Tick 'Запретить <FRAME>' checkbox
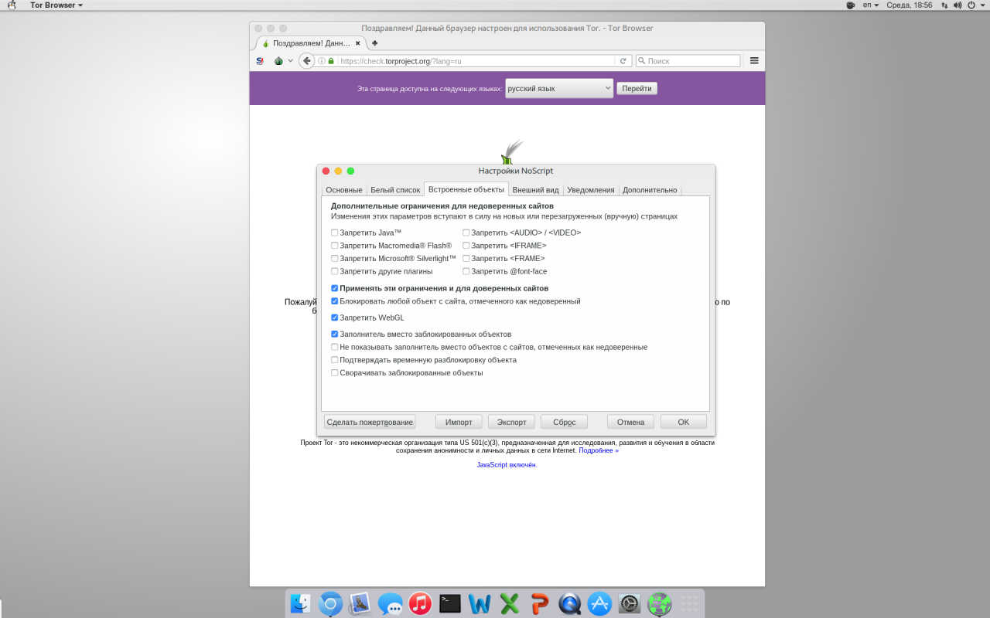This screenshot has height=618, width=990. coord(466,259)
